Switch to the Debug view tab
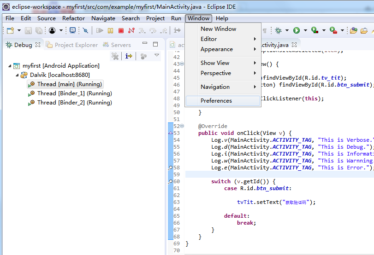 click(x=23, y=45)
